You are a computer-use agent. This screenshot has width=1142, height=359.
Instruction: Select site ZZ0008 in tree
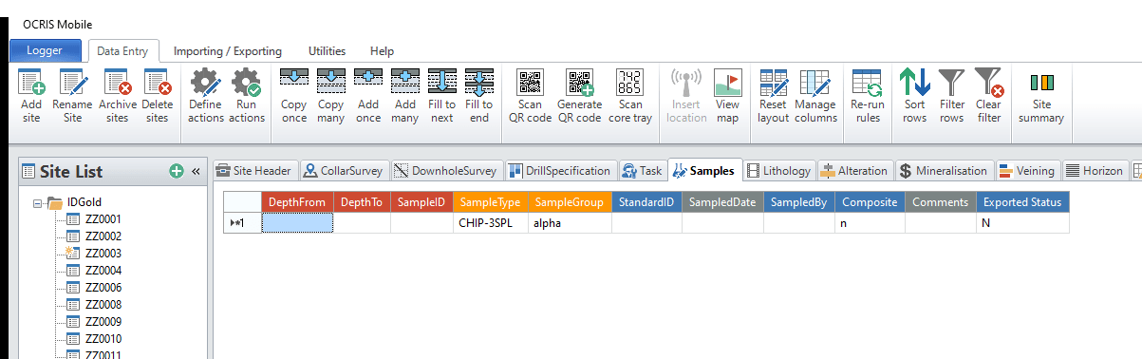pyautogui.click(x=103, y=305)
